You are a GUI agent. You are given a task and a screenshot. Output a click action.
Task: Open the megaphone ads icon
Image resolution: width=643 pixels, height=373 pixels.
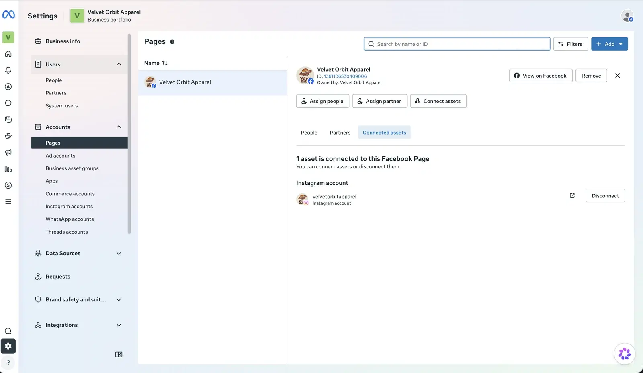pyautogui.click(x=8, y=152)
